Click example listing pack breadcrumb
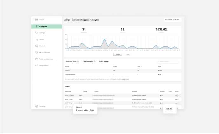 80,20
